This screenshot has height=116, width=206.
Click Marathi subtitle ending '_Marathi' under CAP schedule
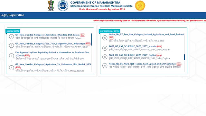pos(139,50)
